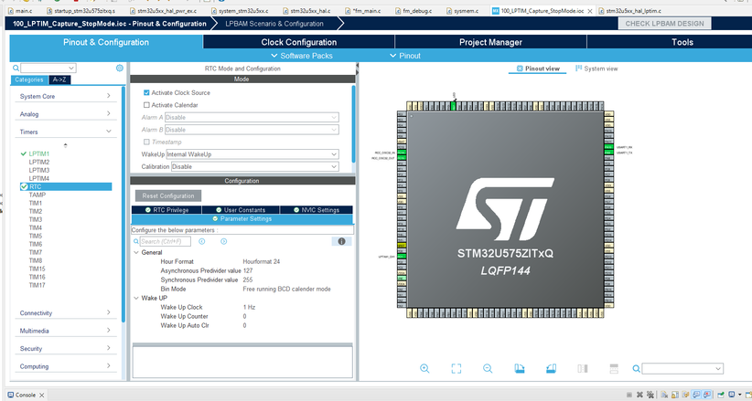Switch to A->Z sorting view

click(x=59, y=79)
